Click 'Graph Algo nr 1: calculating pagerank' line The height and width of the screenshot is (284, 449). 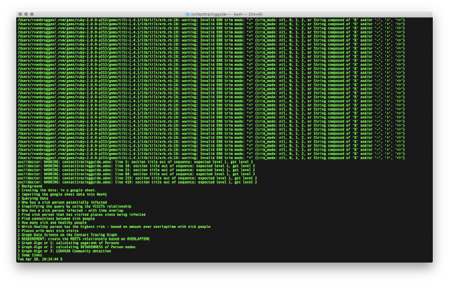[69, 243]
